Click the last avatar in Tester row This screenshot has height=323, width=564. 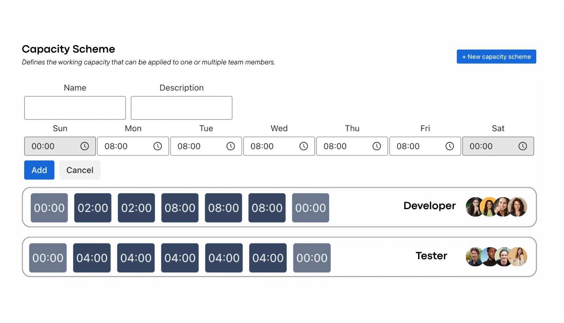518,257
